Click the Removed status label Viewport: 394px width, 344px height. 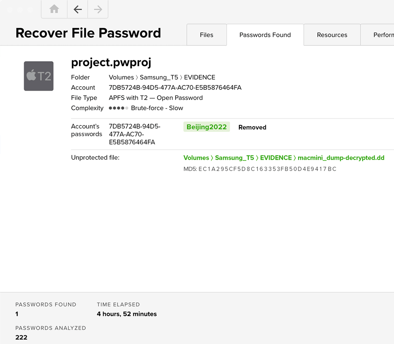coord(252,128)
